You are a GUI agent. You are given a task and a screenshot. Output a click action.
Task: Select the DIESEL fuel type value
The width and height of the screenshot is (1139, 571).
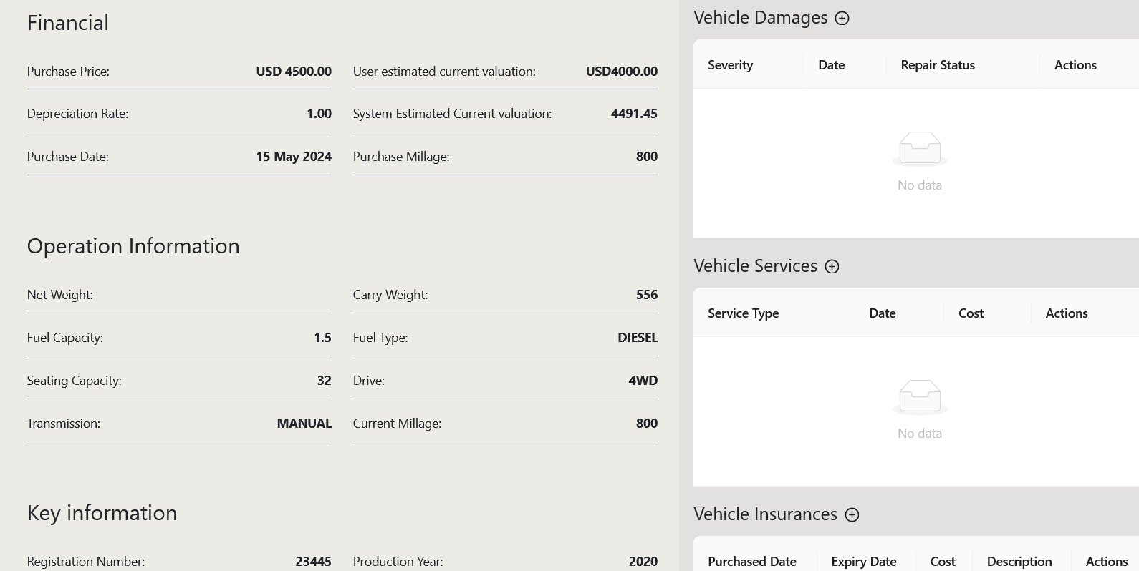tap(637, 338)
